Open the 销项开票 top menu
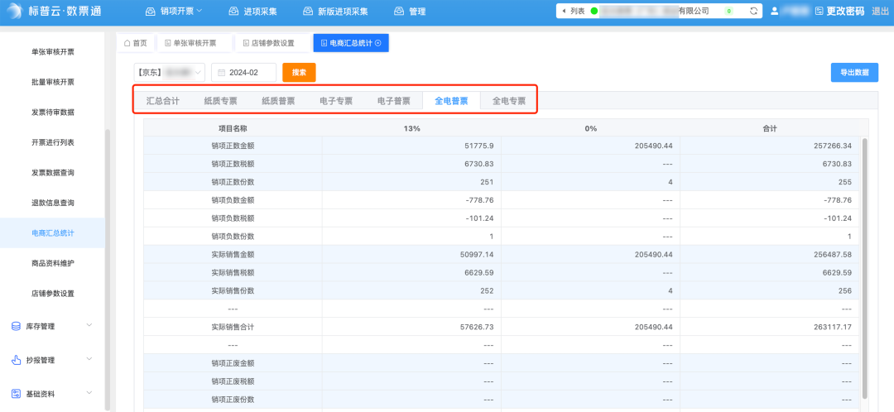The image size is (894, 412). pyautogui.click(x=173, y=11)
